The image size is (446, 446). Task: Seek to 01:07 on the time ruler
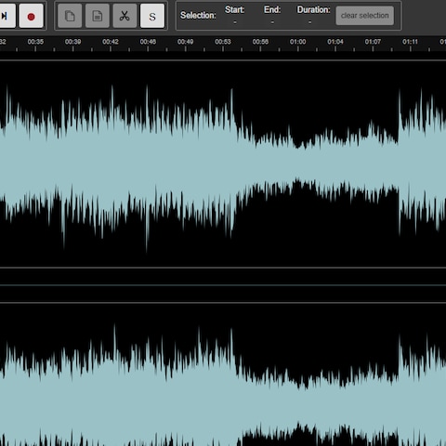(x=373, y=42)
